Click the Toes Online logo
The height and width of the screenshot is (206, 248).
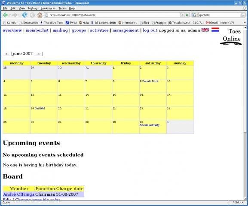pyautogui.click(x=231, y=37)
